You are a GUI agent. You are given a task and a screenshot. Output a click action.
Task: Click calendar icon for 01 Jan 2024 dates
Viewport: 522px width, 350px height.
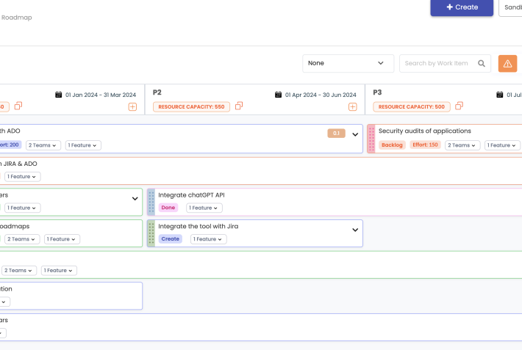tap(59, 95)
